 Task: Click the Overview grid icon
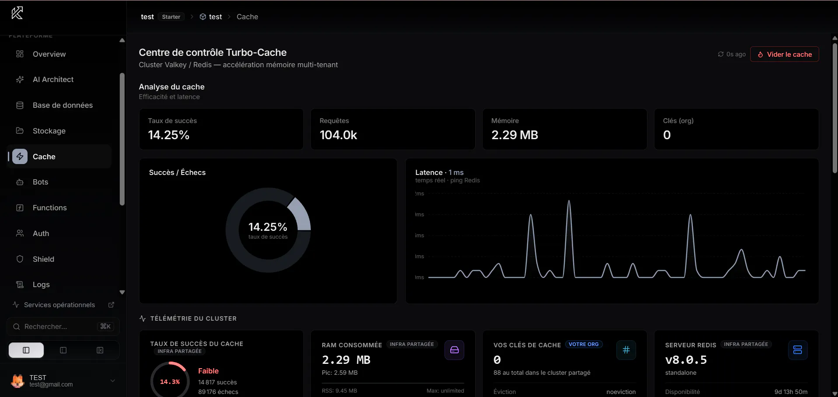point(20,54)
